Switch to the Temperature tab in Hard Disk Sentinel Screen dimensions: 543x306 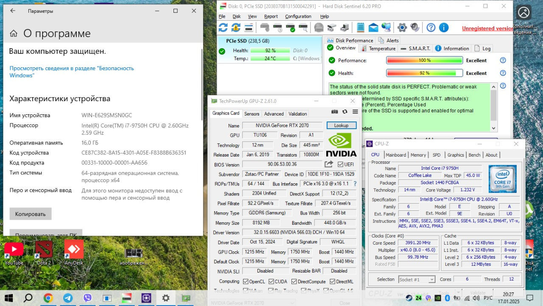pyautogui.click(x=378, y=48)
